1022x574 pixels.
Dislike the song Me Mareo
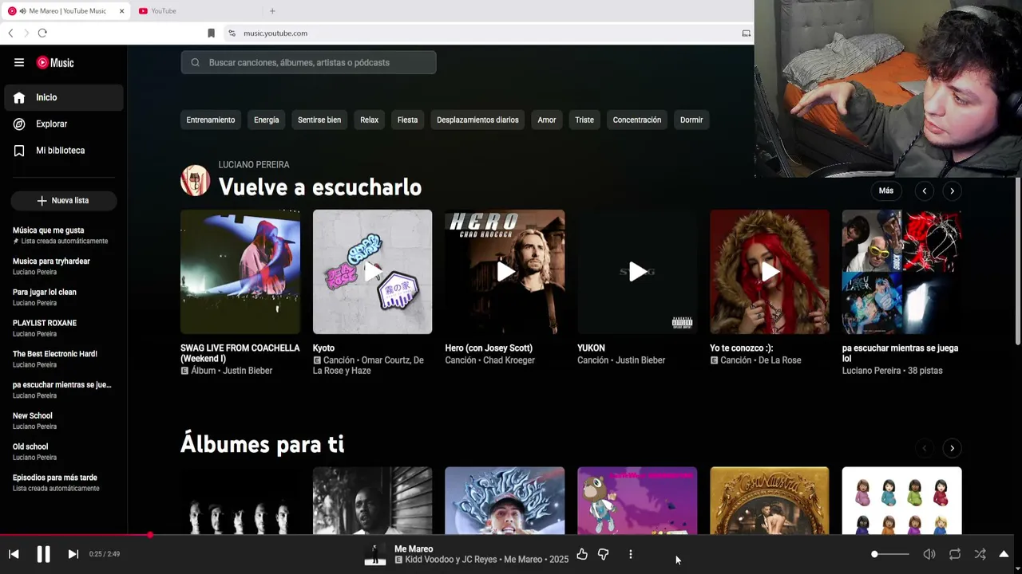pos(604,554)
